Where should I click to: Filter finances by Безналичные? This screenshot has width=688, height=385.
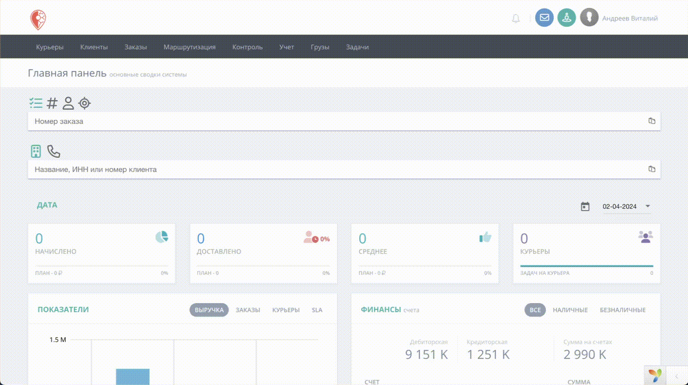[622, 310]
